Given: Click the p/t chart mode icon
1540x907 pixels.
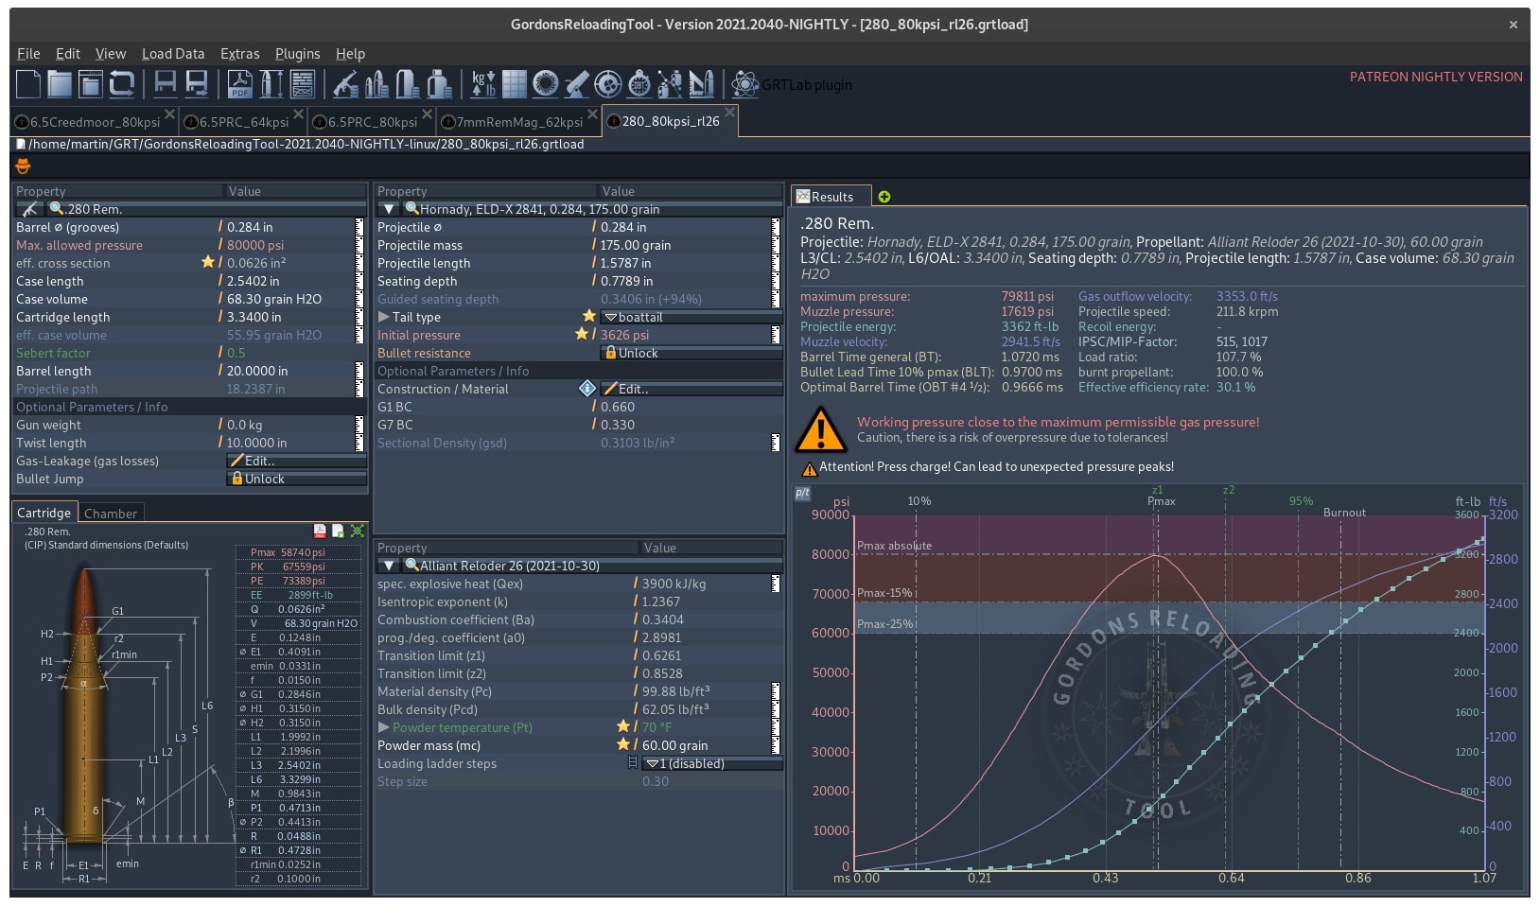Looking at the screenshot, I should point(802,494).
